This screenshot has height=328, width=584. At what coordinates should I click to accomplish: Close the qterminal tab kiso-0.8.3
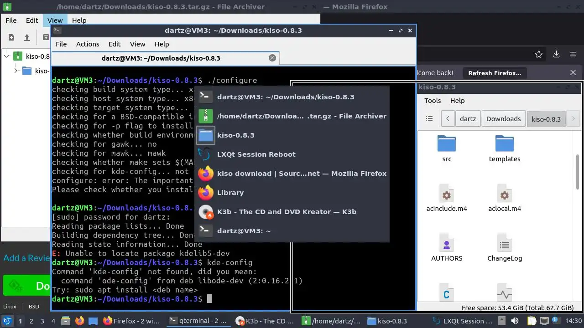pyautogui.click(x=272, y=58)
